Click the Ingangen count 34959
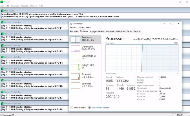The height and width of the screenshot is (116, 190). 131,89
